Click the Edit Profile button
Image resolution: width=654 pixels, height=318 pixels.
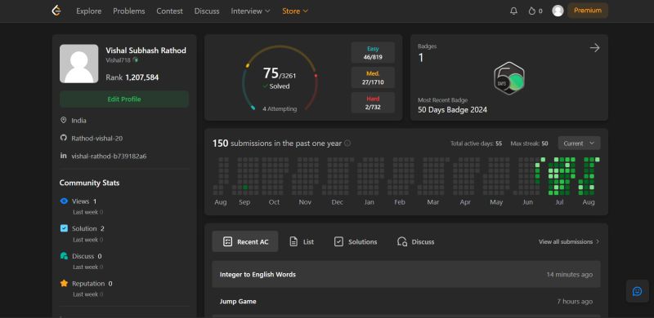[x=124, y=99]
